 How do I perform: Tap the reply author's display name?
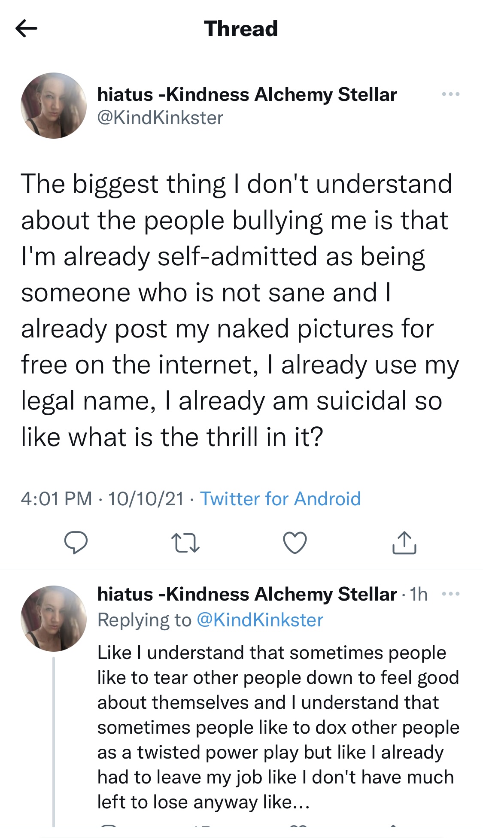247,594
